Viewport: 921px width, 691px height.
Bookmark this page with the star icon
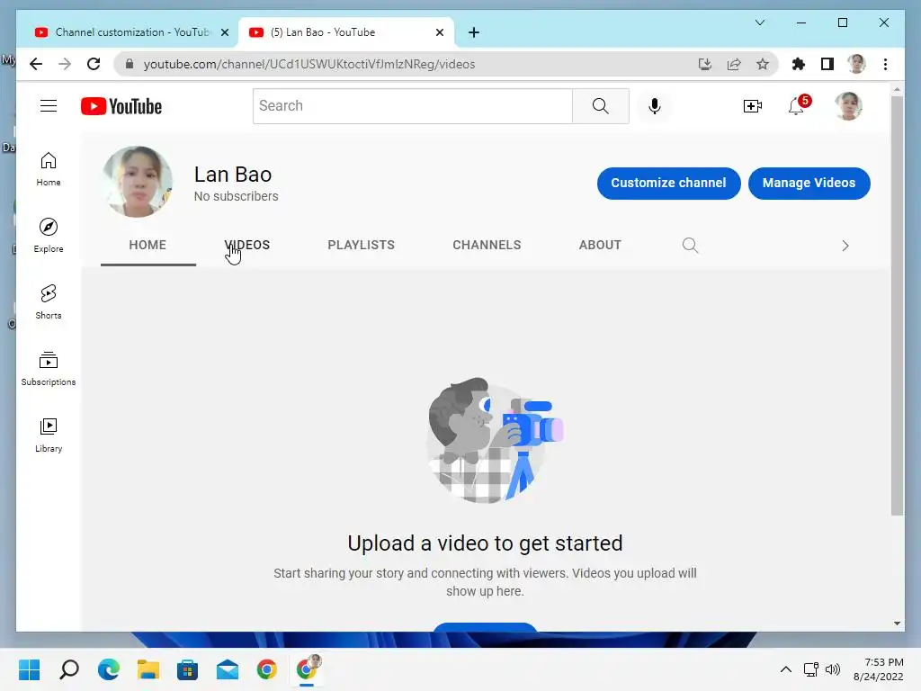(x=763, y=64)
